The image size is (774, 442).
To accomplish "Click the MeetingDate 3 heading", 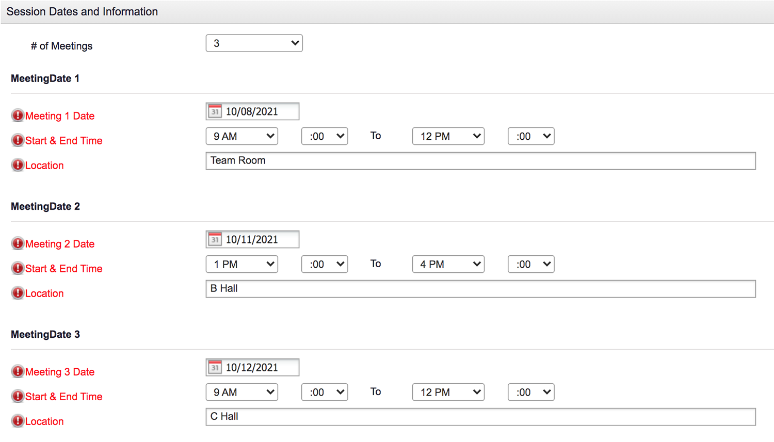I will coord(45,334).
